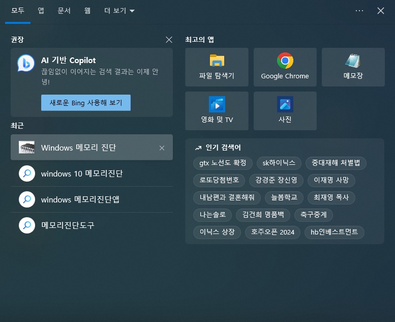The height and width of the screenshot is (322, 395).
Task: Dismiss the 권장 recommendation section
Action: pos(169,40)
